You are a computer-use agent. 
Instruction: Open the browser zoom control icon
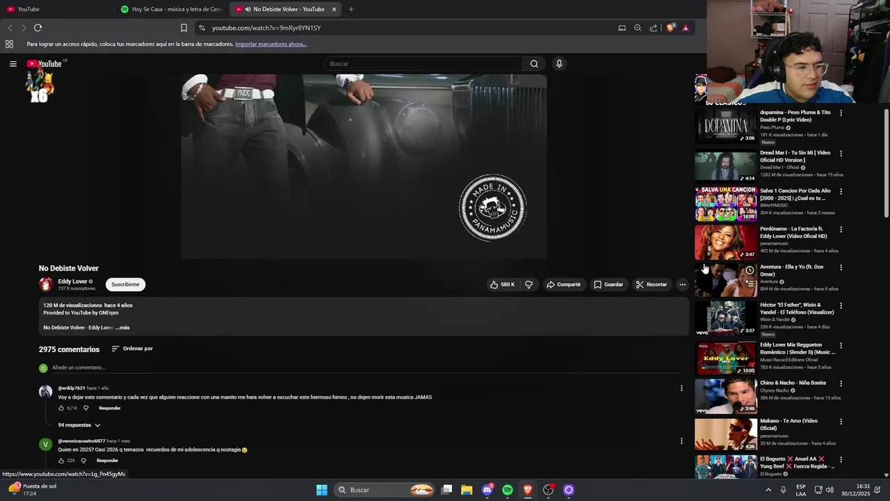638,28
